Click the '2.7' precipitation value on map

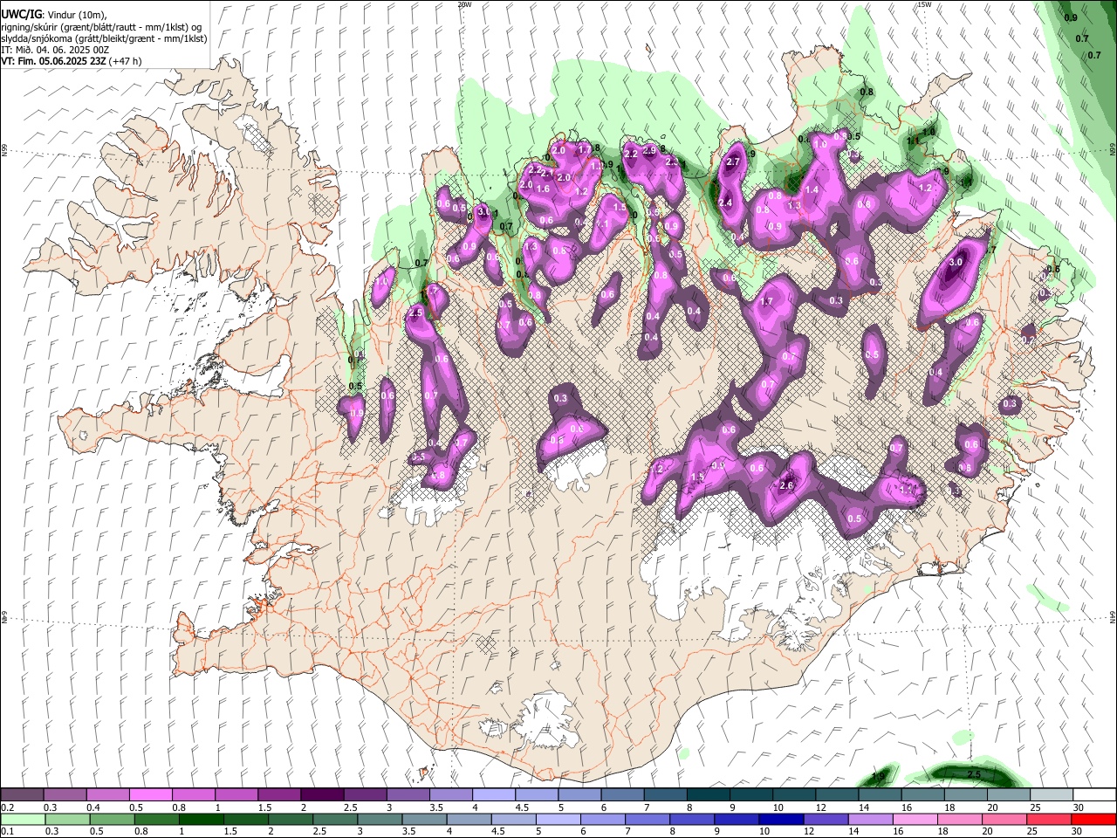(733, 161)
